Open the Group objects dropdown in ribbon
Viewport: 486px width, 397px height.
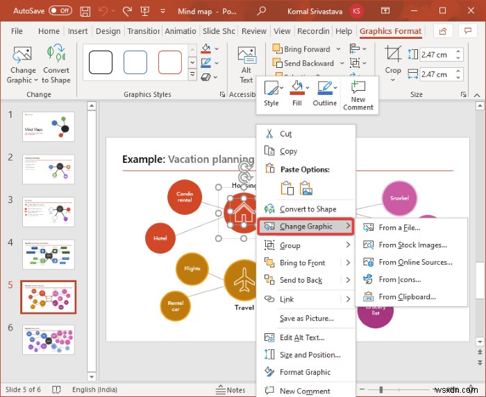point(358,63)
